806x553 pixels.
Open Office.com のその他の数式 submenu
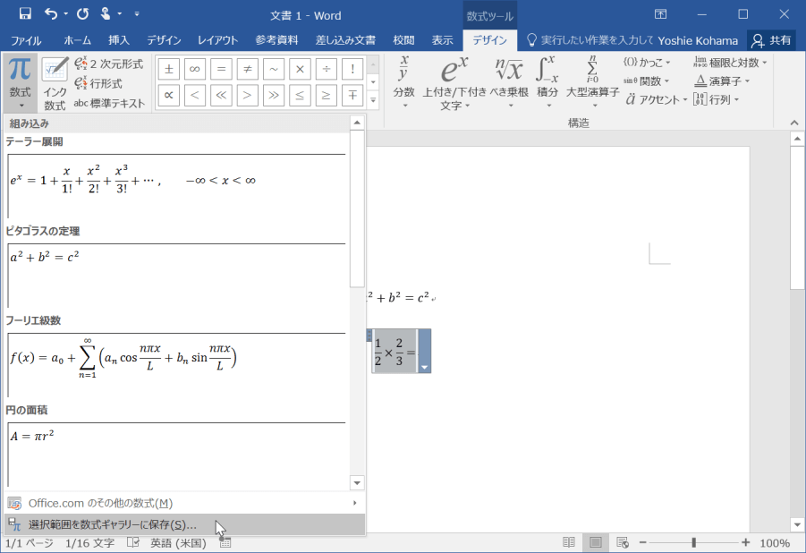click(x=184, y=503)
